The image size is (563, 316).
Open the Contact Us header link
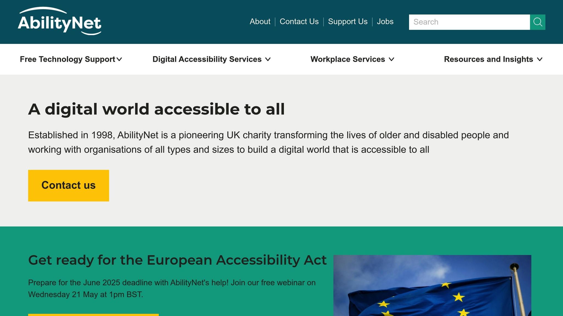[x=299, y=21]
